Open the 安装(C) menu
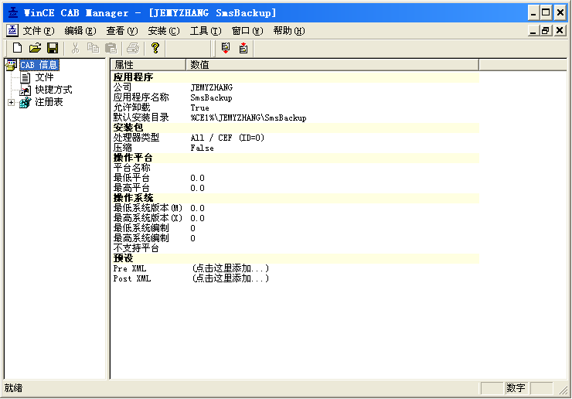This screenshot has width=572, height=399. pyautogui.click(x=164, y=31)
